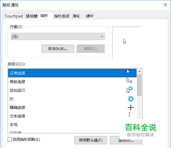
Task: Click the scroll up arrow of cursor list
Action: pyautogui.click(x=139, y=71)
